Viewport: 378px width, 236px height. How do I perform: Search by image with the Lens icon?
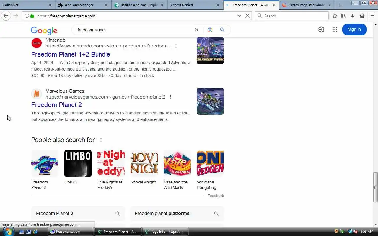click(210, 30)
